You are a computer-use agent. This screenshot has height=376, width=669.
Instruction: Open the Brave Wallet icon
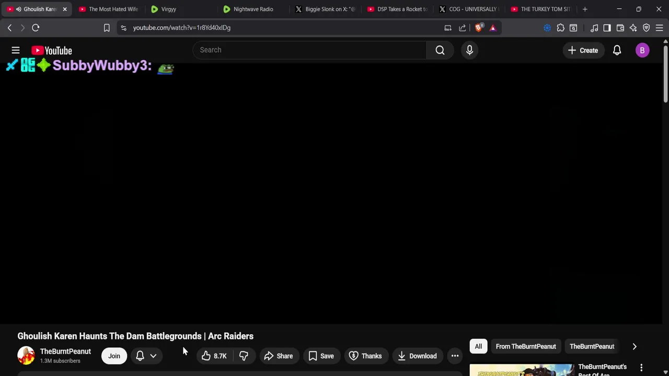click(x=620, y=28)
